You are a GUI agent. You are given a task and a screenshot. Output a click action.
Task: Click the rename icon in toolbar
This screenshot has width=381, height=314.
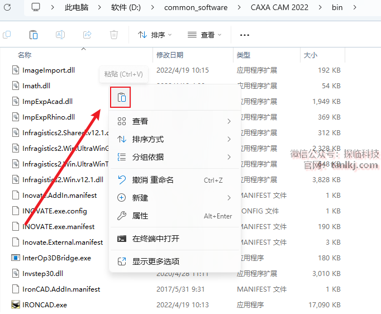point(60,35)
